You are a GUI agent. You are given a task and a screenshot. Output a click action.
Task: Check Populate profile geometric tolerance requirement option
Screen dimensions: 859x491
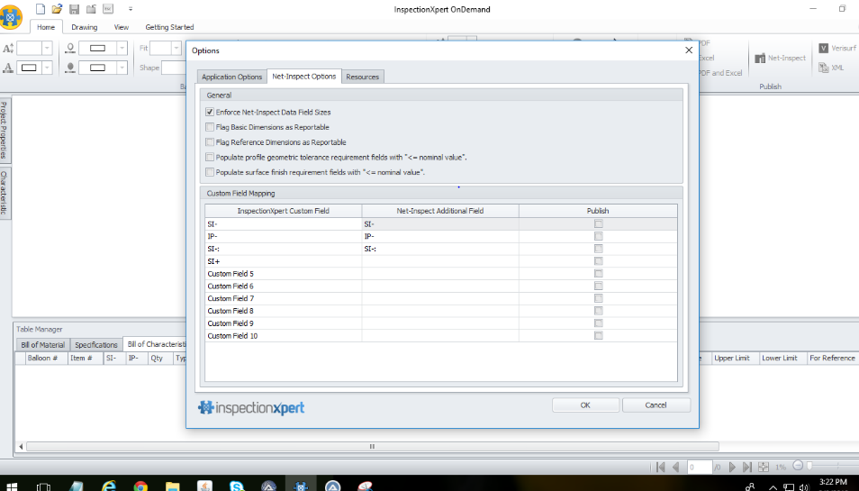click(209, 158)
